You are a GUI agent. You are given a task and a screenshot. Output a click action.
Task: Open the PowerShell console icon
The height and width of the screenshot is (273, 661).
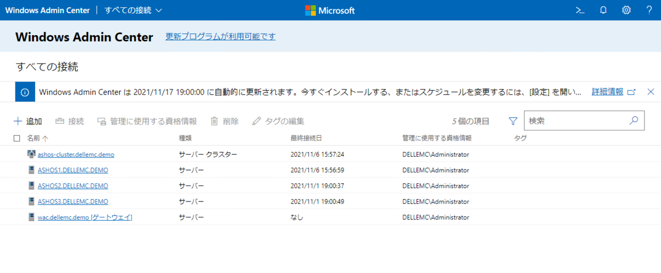579,10
